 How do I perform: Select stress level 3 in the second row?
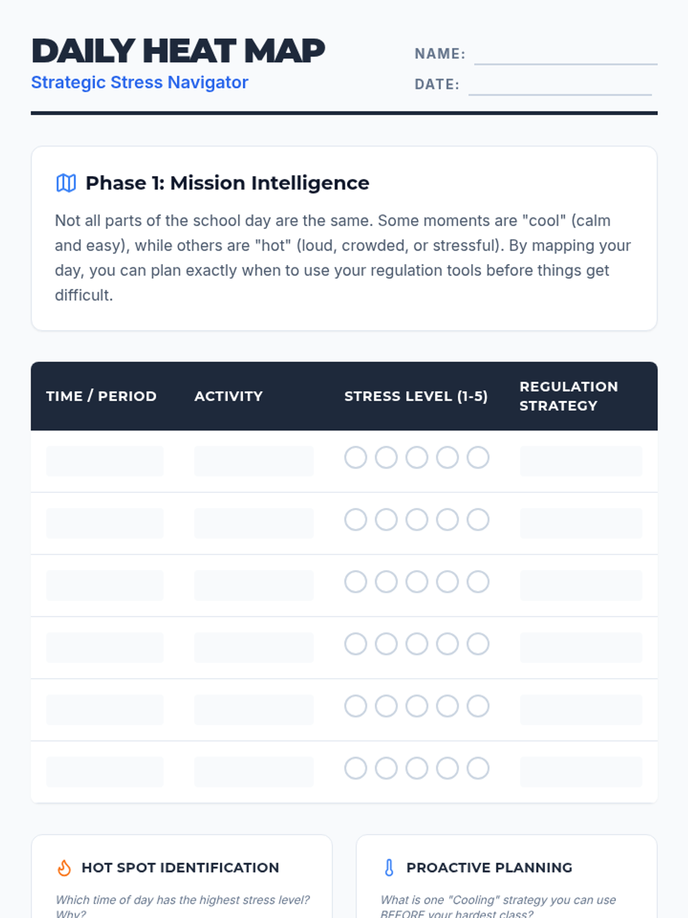[417, 520]
